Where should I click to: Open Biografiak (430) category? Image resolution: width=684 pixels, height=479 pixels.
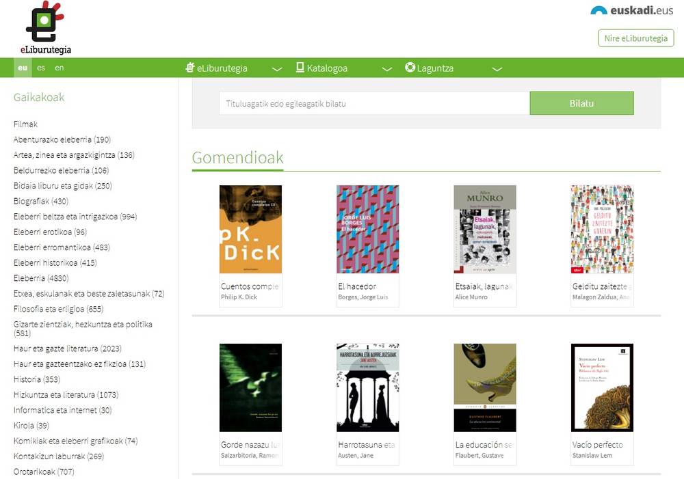[41, 201]
